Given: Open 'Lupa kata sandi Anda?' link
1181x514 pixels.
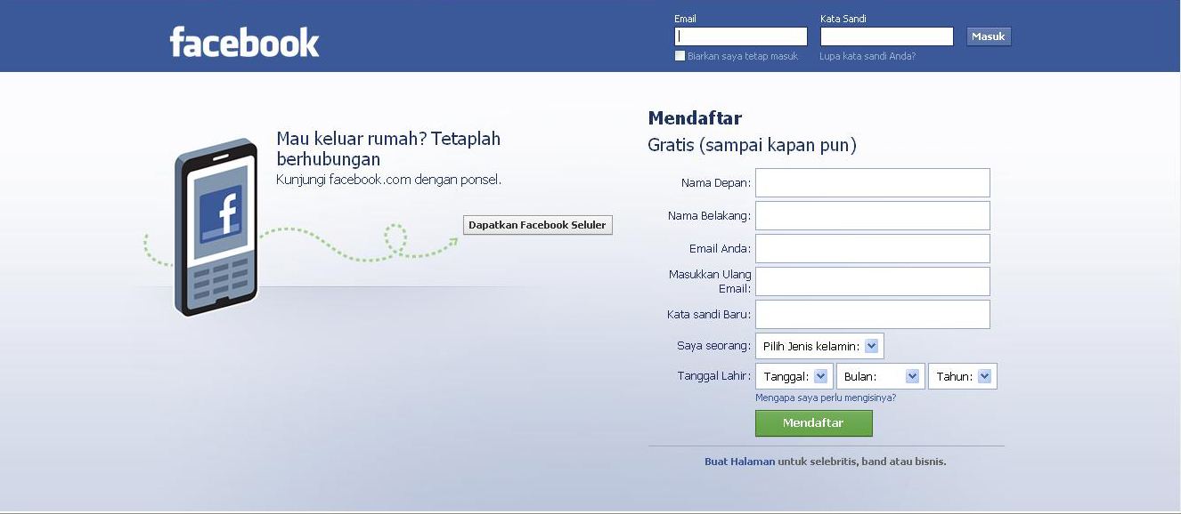Looking at the screenshot, I should click(867, 56).
